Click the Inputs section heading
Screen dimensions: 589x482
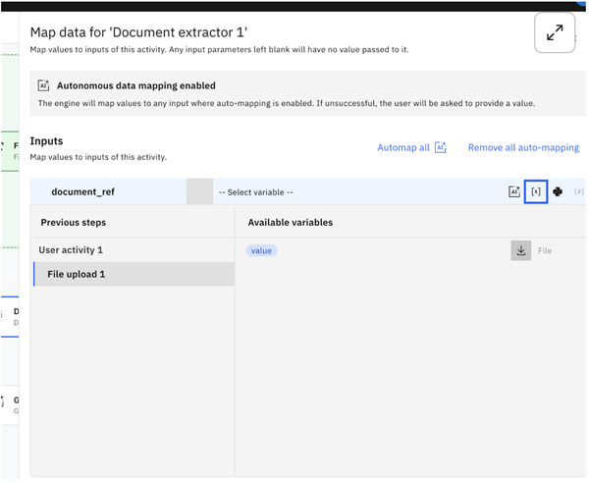pyautogui.click(x=46, y=141)
